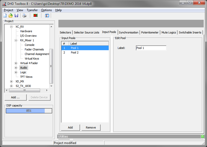Collapse the XC_RX device tree
Screen dimensions: 207x147
pyautogui.click(x=11, y=26)
